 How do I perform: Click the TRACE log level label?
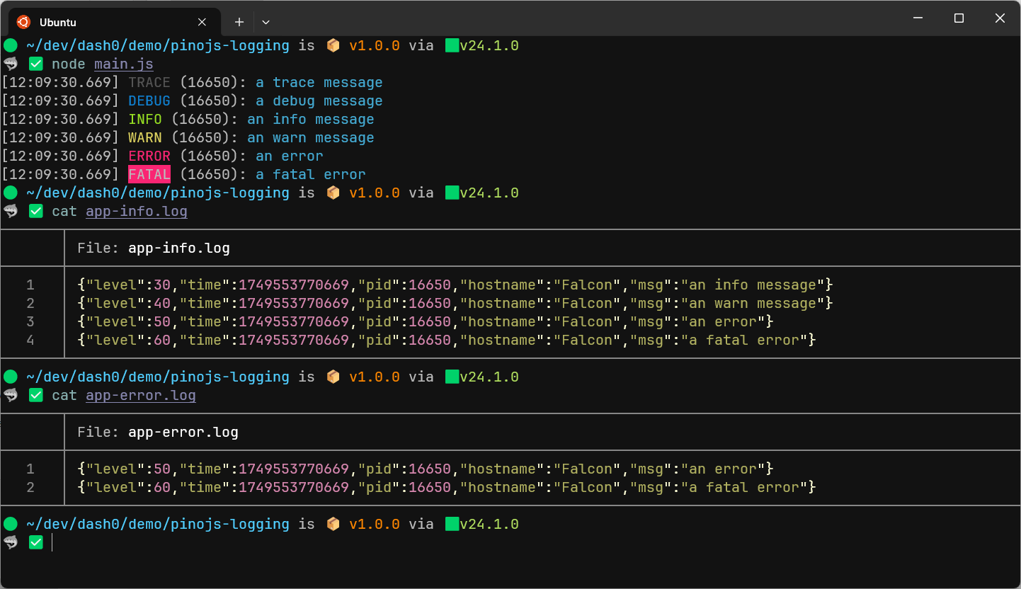coord(149,83)
